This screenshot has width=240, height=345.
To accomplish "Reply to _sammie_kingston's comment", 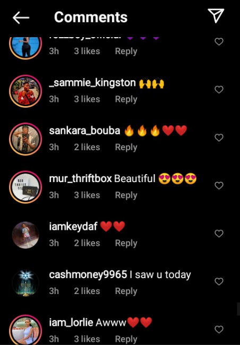I will [126, 99].
